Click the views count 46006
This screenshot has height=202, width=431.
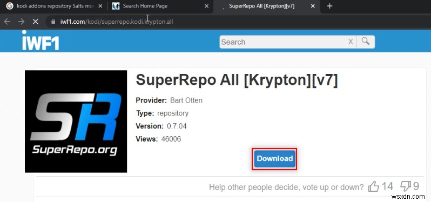click(171, 139)
